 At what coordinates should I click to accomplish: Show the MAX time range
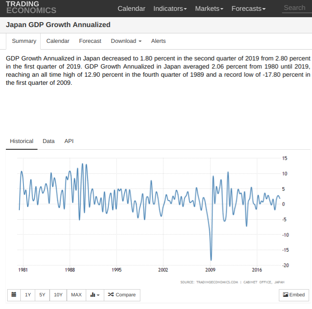click(x=76, y=295)
